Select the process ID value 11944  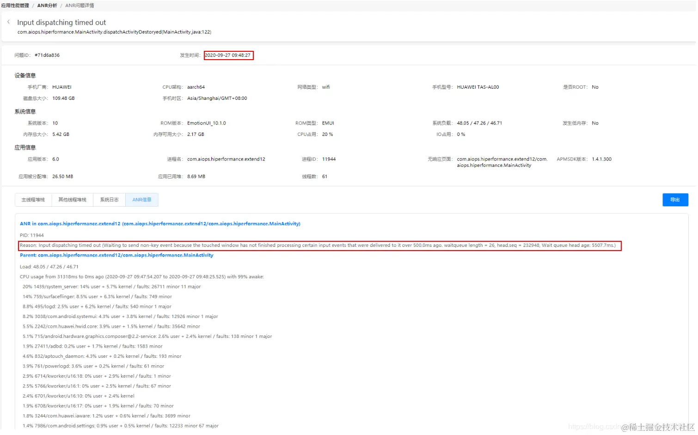(329, 159)
